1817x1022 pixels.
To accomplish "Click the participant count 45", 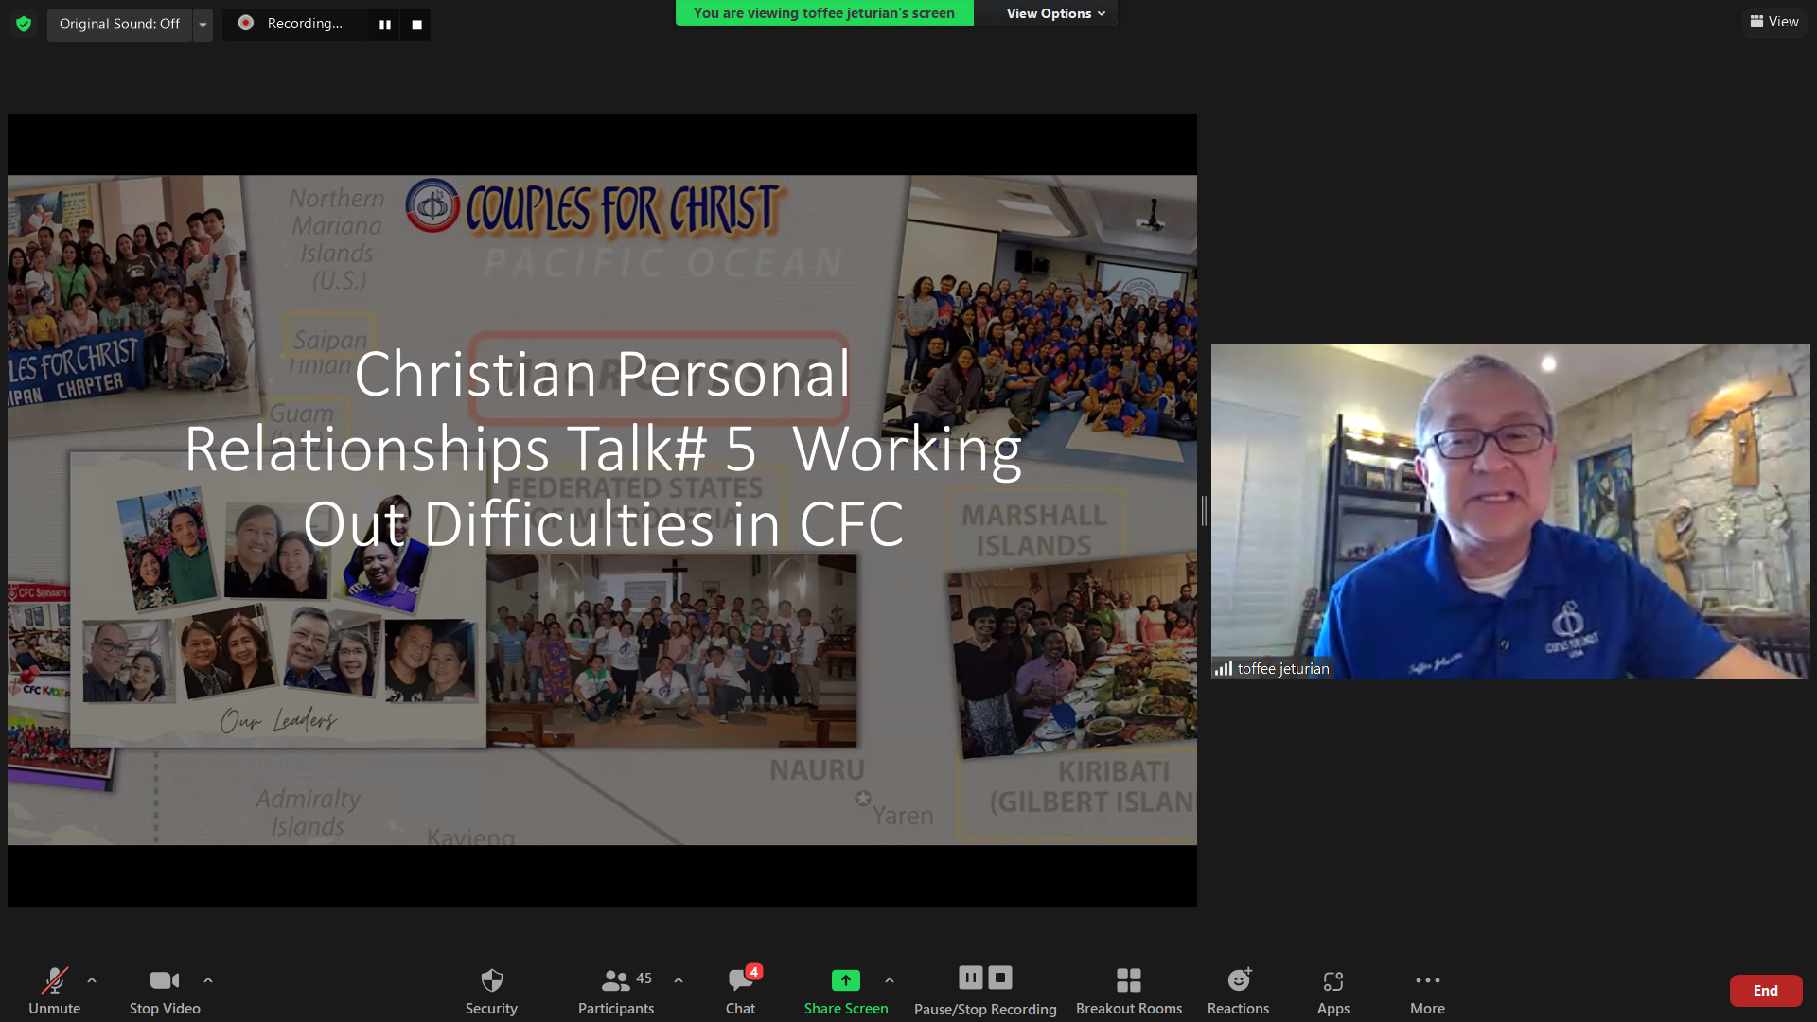I will 644,978.
